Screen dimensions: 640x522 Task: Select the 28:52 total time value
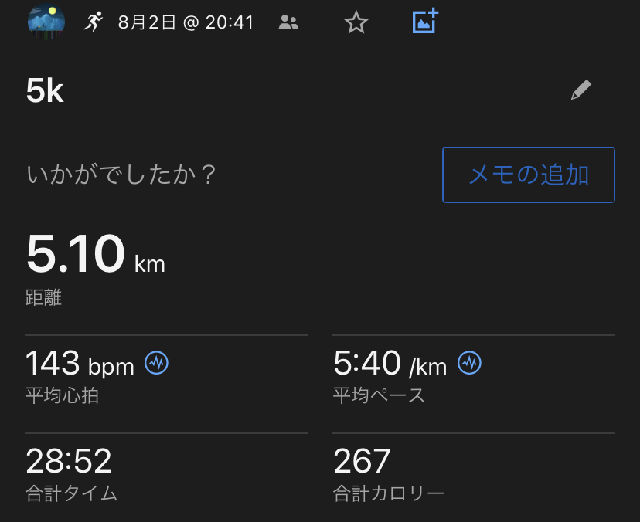tap(69, 461)
